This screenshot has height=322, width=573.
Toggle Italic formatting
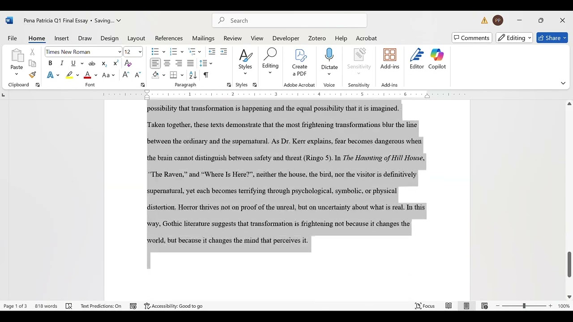62,64
